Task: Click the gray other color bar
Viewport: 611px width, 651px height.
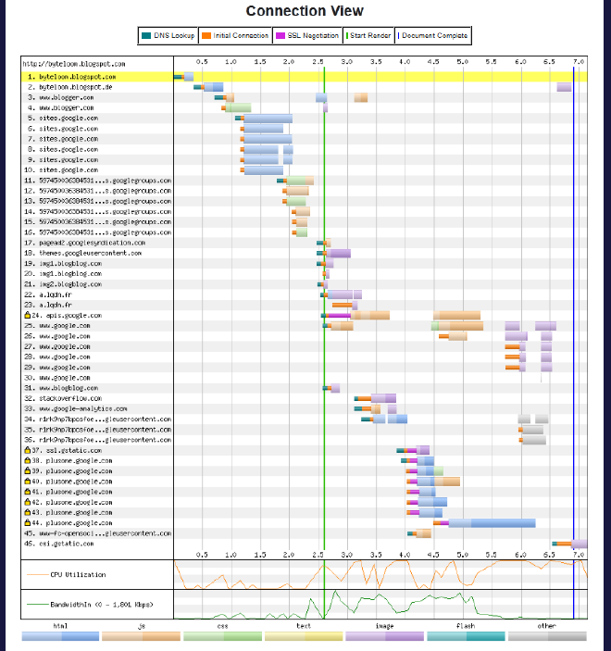Action: 547,636
